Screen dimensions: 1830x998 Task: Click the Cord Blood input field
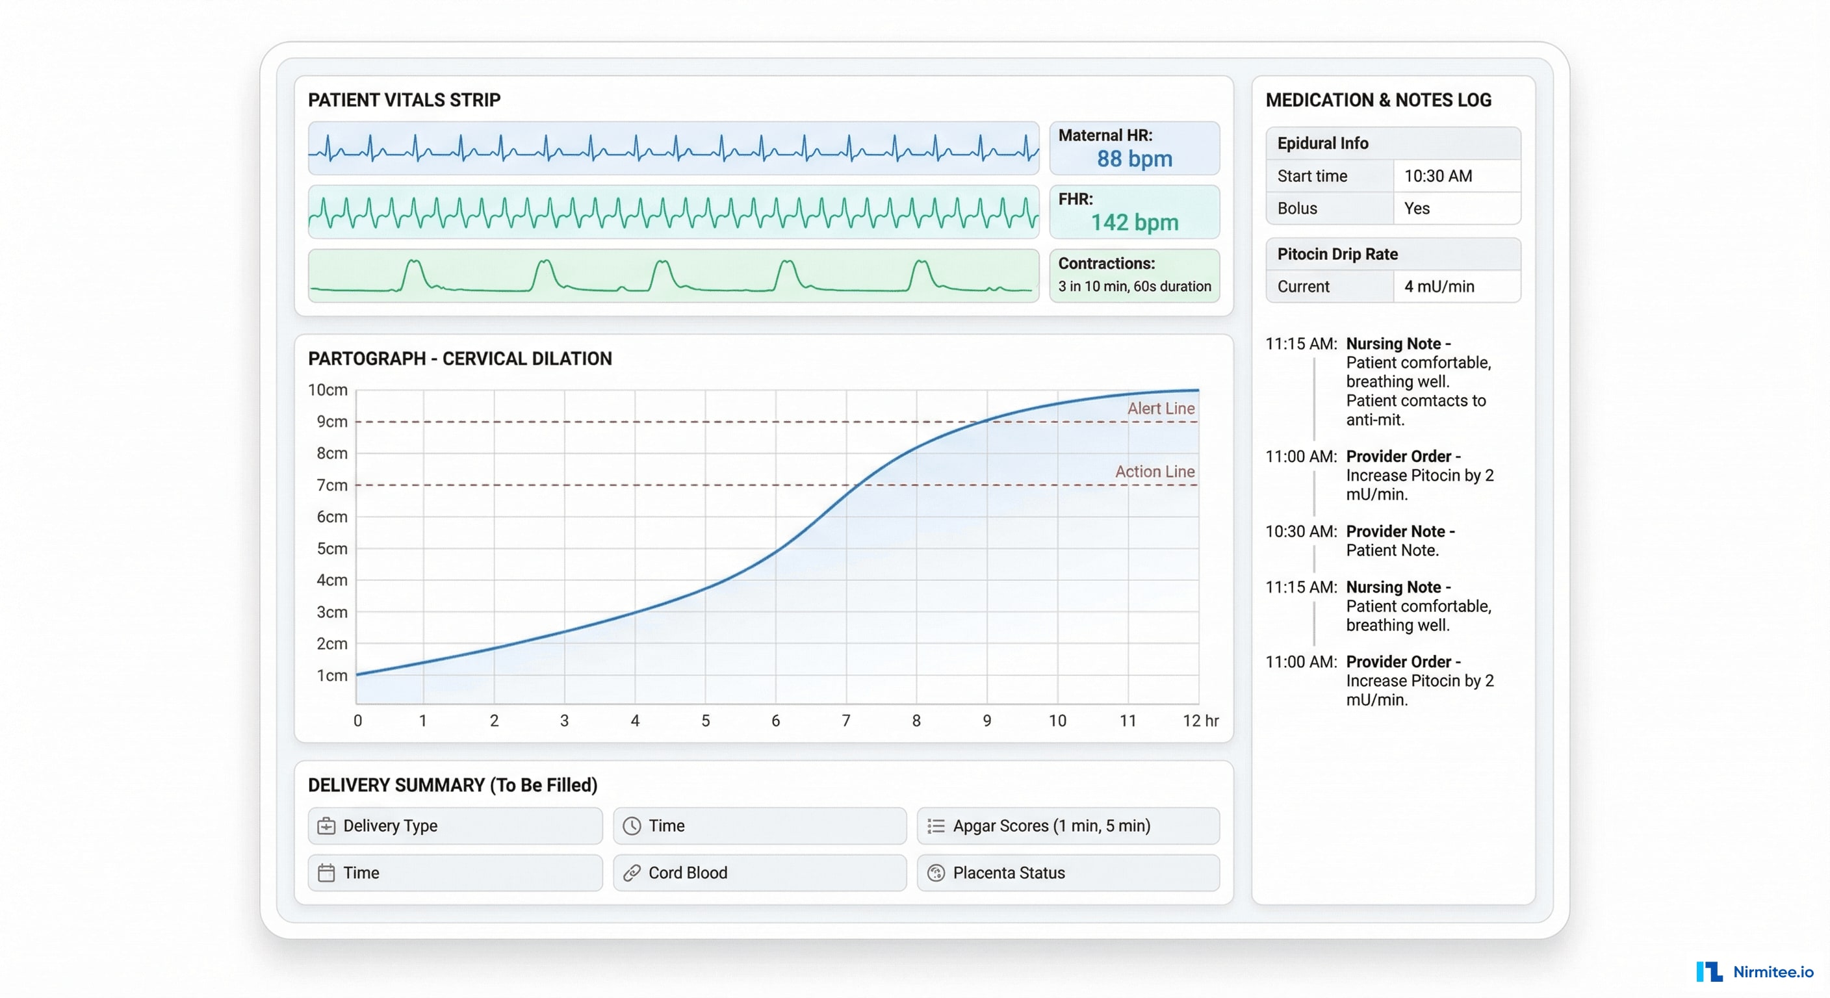[x=759, y=872]
